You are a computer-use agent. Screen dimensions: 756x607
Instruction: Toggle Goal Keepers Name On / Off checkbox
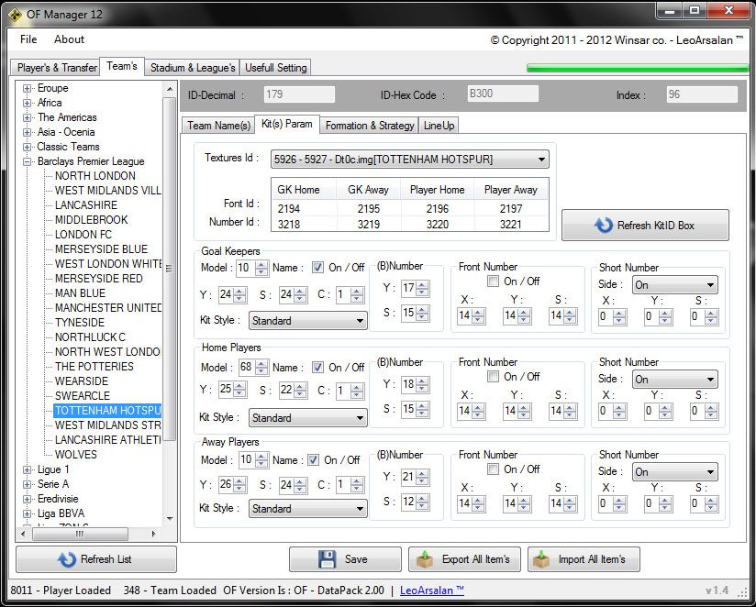pyautogui.click(x=317, y=268)
